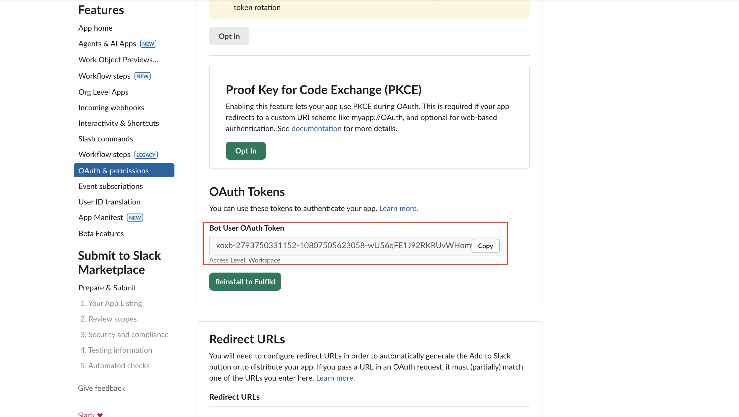739x417 pixels.
Task: Click the gray token rotation Opt In button
Action: point(229,36)
